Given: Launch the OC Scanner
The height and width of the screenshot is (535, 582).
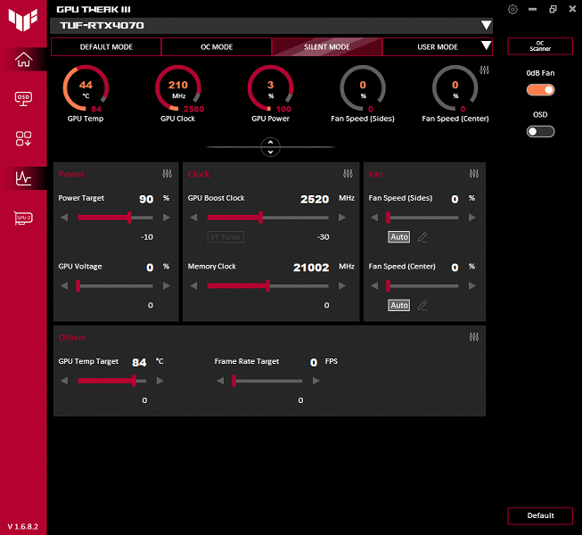Looking at the screenshot, I should (x=540, y=46).
